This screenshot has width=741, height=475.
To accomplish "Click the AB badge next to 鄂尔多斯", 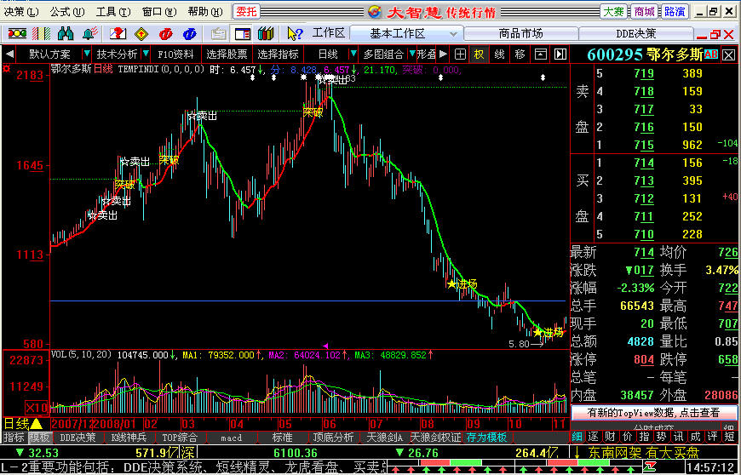I will (x=710, y=54).
